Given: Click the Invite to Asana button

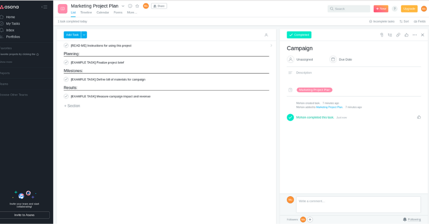Looking at the screenshot, I should pyautogui.click(x=24, y=215).
